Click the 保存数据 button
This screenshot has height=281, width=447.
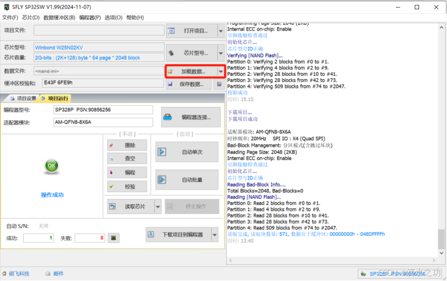pyautogui.click(x=188, y=84)
